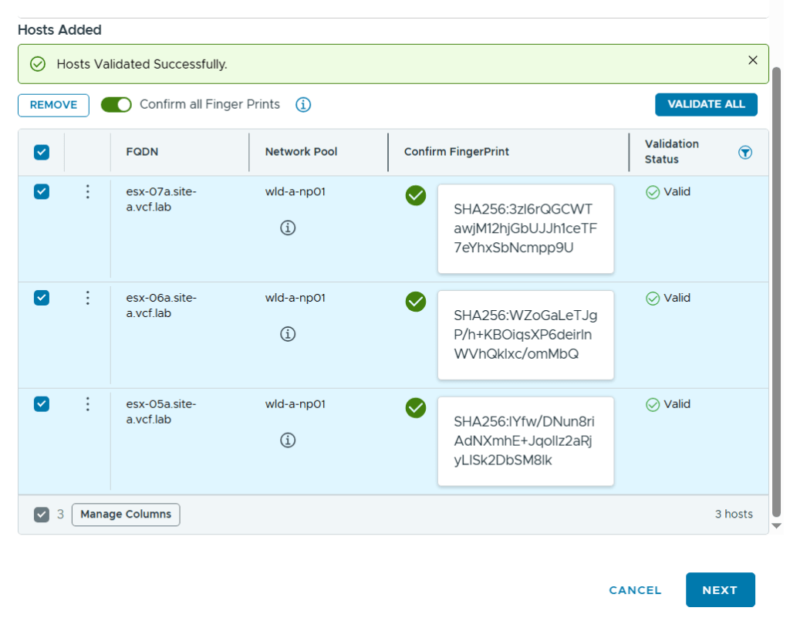
Task: Open the actions menu for esx-07a row
Action: click(88, 191)
